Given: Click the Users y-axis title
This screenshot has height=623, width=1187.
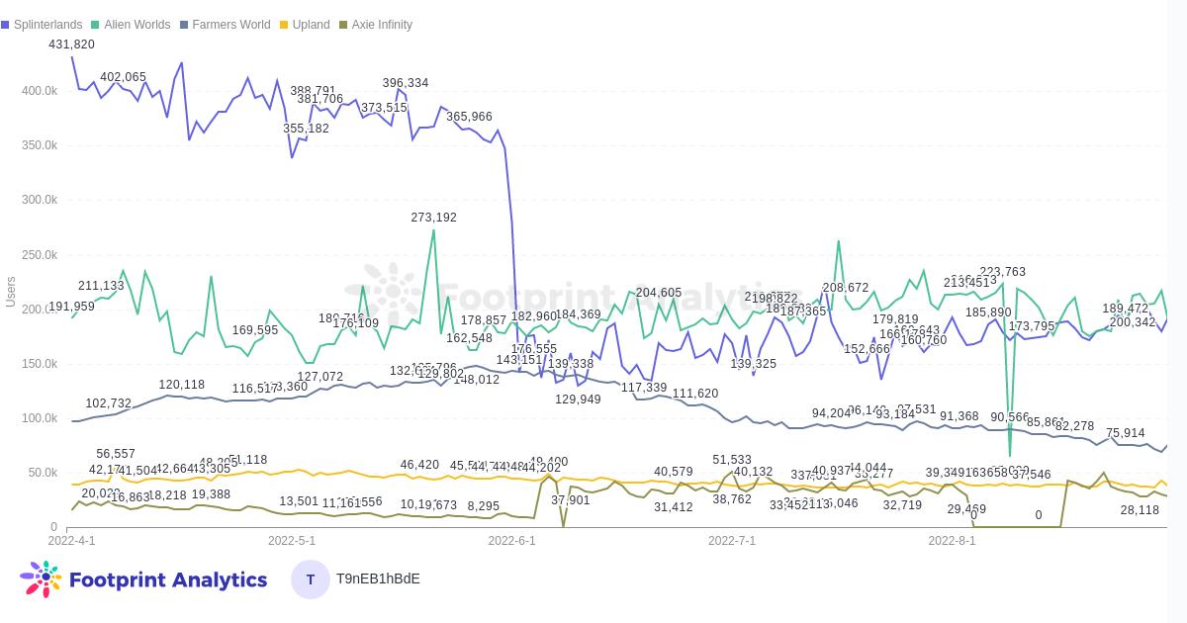Looking at the screenshot, I should coord(11,292).
